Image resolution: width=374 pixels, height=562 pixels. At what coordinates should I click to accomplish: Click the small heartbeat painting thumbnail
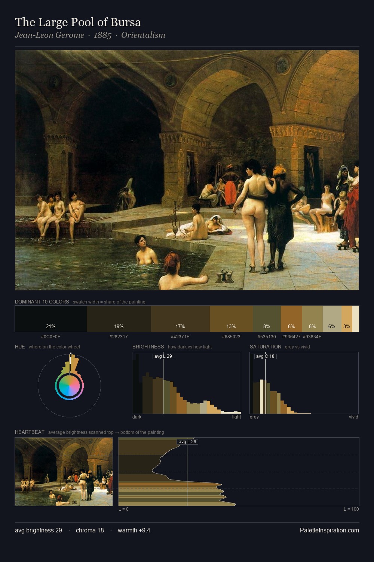(x=64, y=472)
